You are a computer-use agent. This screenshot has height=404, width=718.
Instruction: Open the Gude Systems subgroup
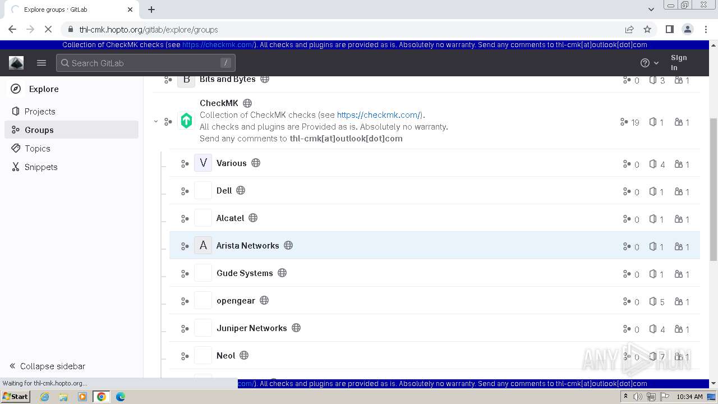tap(245, 273)
